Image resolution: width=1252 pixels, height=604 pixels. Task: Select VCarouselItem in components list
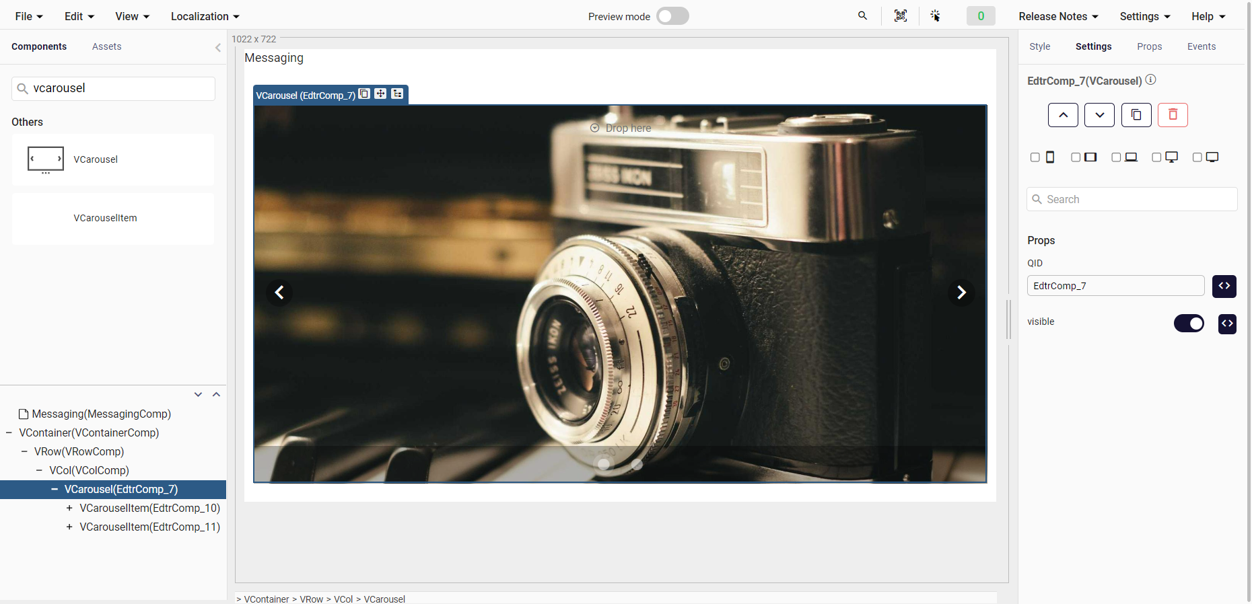click(x=105, y=218)
